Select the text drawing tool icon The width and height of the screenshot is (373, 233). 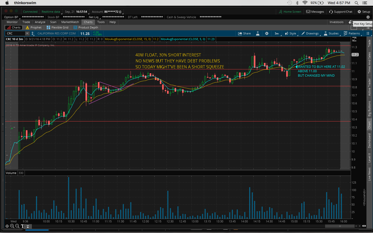22,226
